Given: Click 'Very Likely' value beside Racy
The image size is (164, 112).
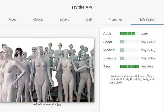Looking at the screenshot, I should [147, 66].
